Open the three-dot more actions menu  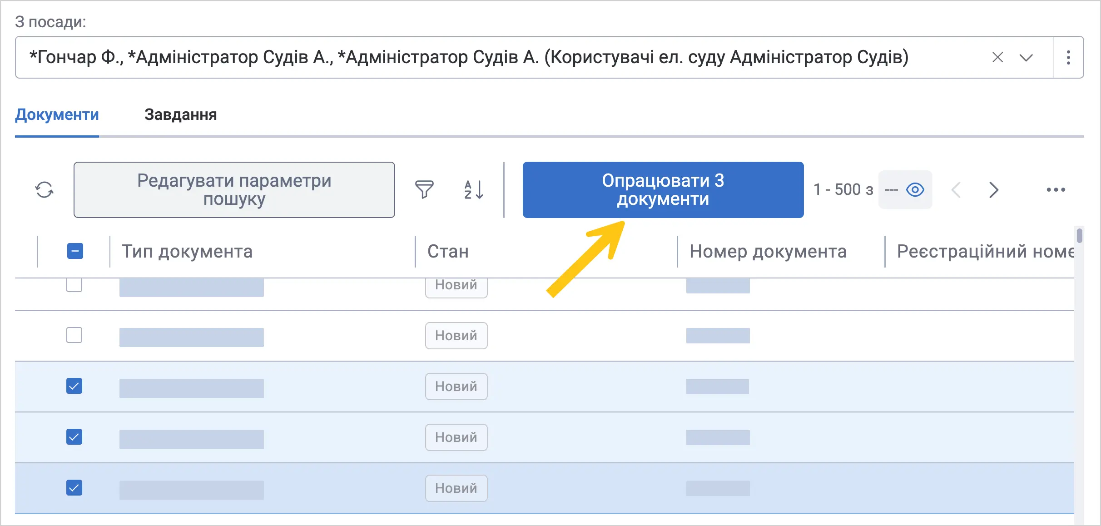(x=1056, y=190)
